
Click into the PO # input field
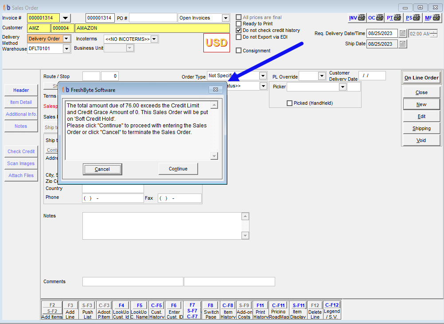click(x=153, y=18)
